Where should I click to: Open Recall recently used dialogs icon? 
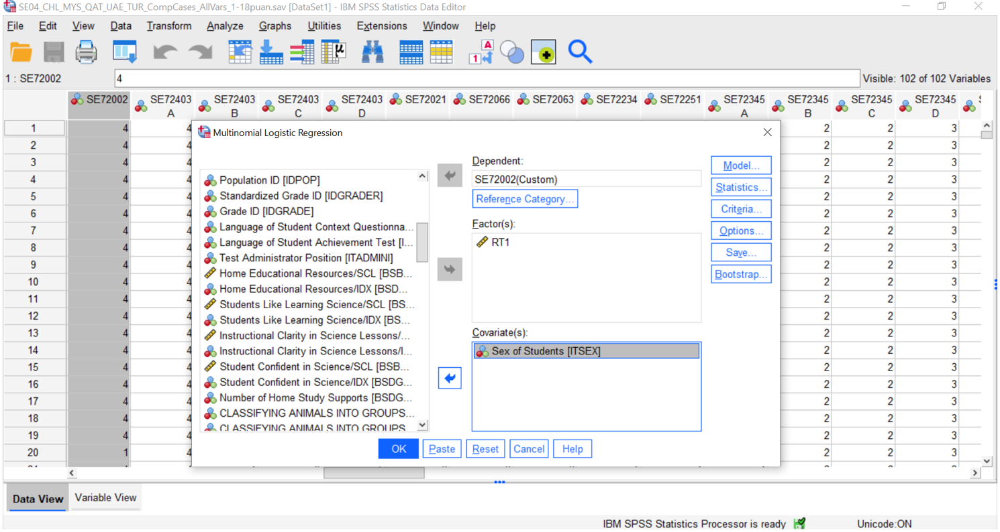click(125, 52)
